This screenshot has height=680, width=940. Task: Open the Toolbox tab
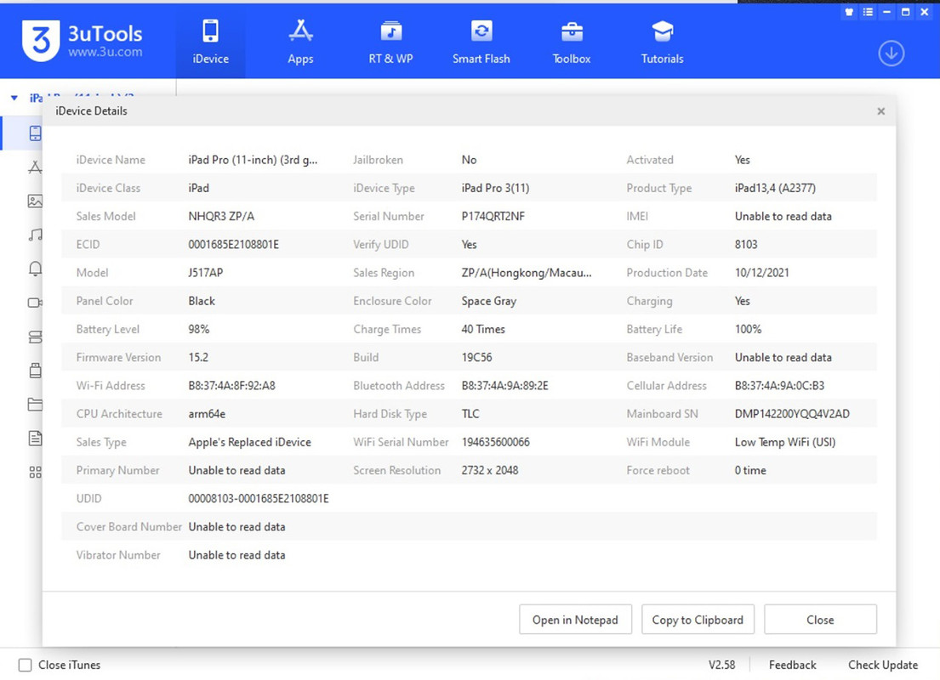point(572,42)
